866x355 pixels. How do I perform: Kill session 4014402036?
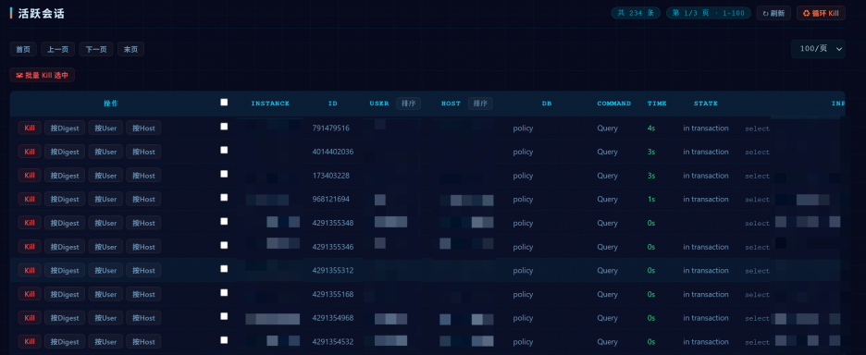coord(30,152)
